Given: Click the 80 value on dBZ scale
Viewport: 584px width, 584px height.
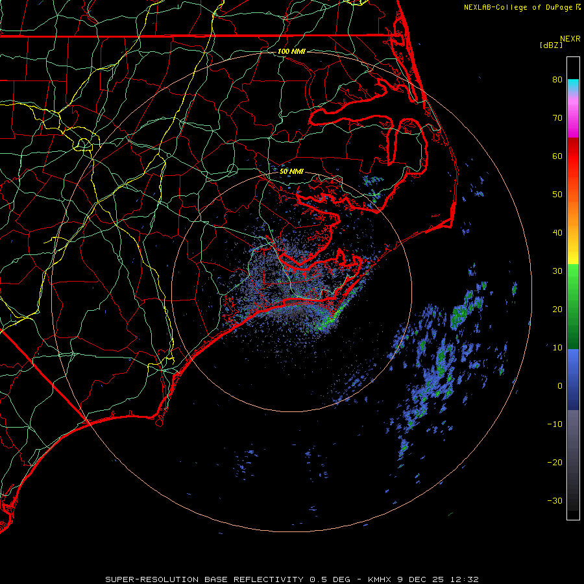Looking at the screenshot, I should tap(557, 79).
